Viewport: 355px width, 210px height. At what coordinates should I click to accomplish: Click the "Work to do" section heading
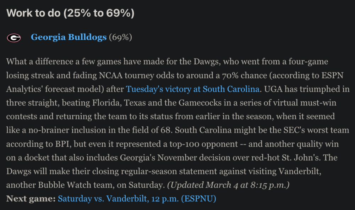click(70, 13)
